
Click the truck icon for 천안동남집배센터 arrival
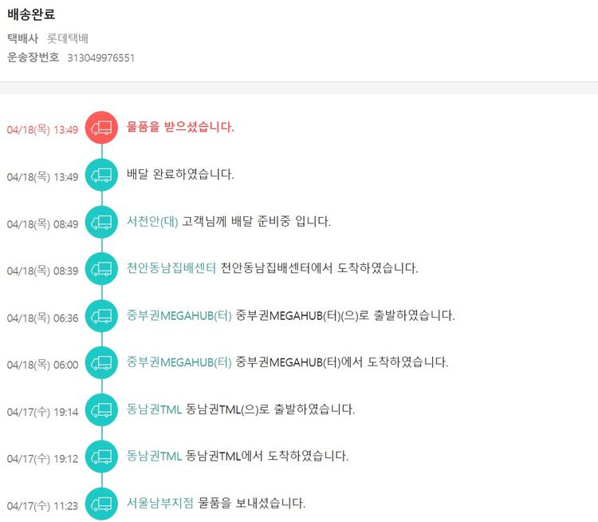coord(101,269)
